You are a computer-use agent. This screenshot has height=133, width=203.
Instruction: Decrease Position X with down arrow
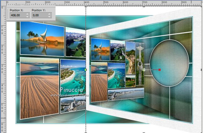27,17
